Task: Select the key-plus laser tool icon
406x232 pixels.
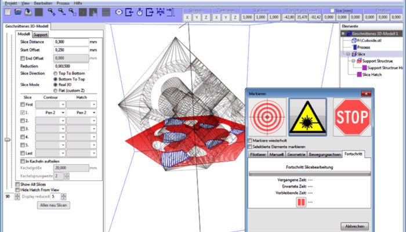Action: click(x=51, y=12)
